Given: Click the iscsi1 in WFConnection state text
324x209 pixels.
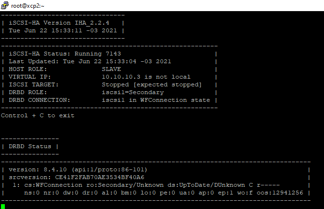Looking at the screenshot, I should [x=155, y=100].
